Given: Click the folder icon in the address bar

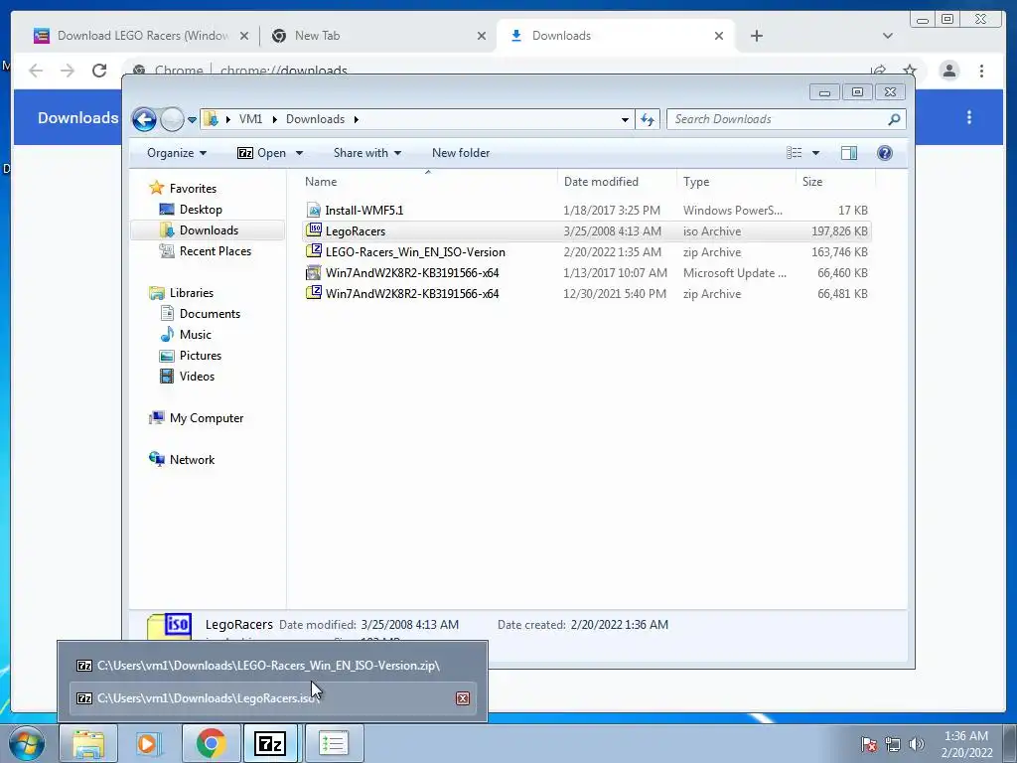Looking at the screenshot, I should tap(211, 119).
